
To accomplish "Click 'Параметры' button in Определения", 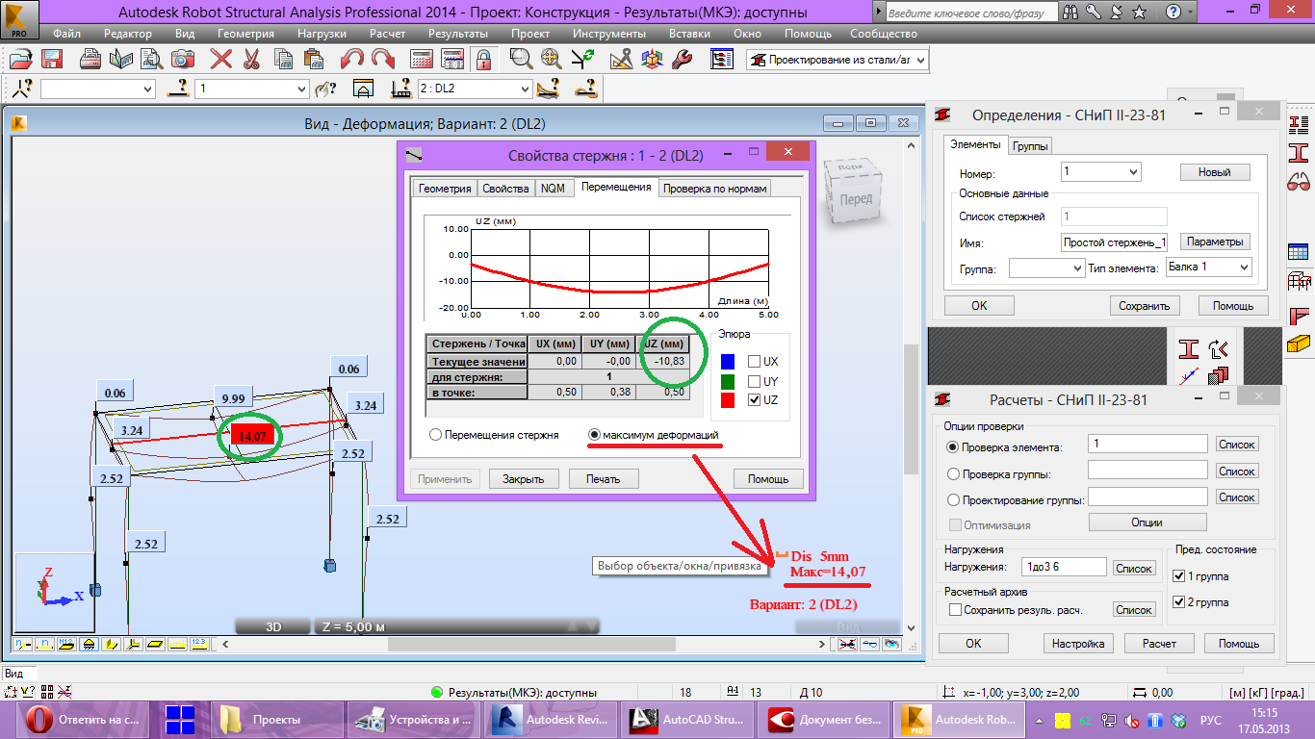I will pyautogui.click(x=1215, y=242).
